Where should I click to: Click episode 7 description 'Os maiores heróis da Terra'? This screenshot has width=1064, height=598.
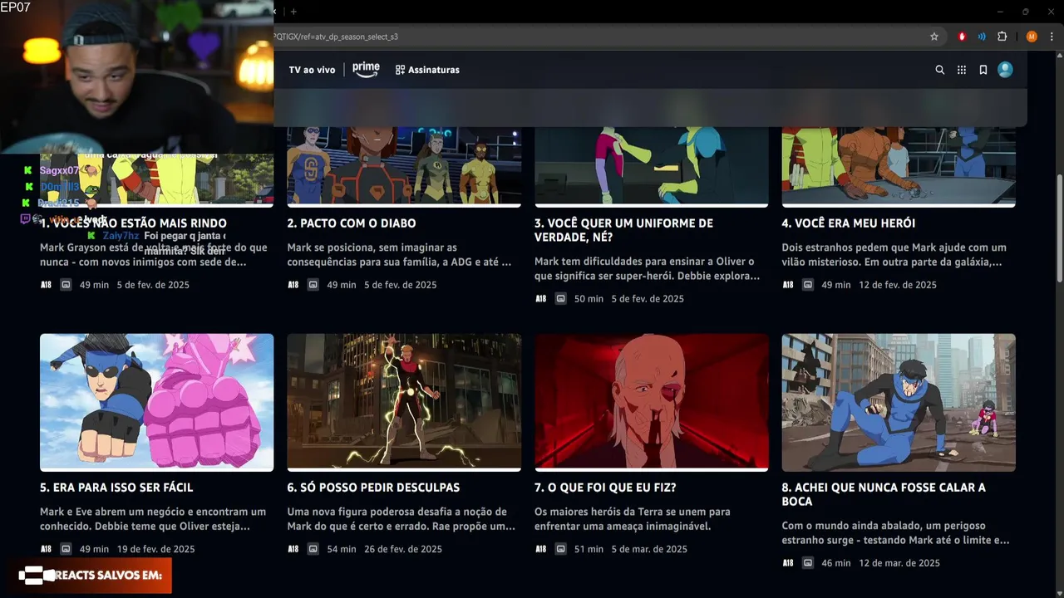633,519
